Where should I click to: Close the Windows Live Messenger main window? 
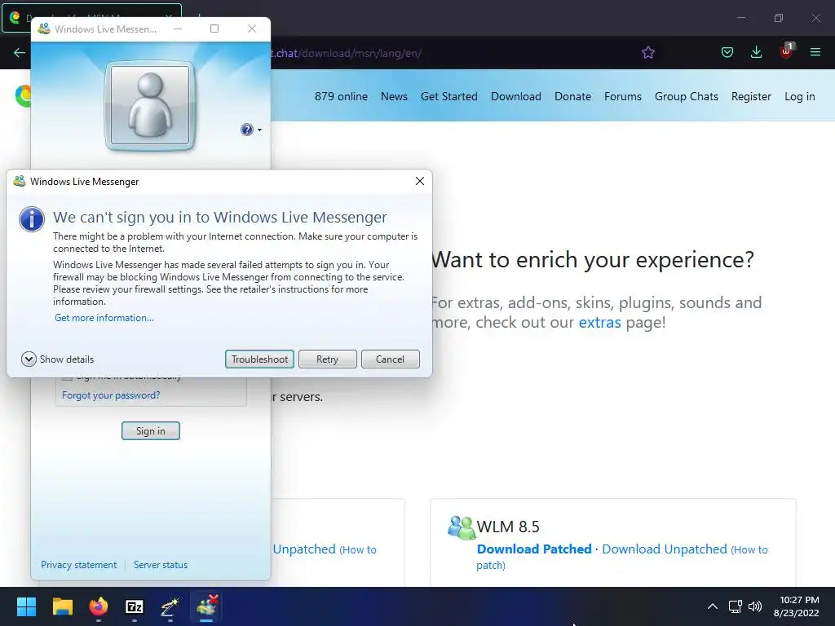click(252, 29)
